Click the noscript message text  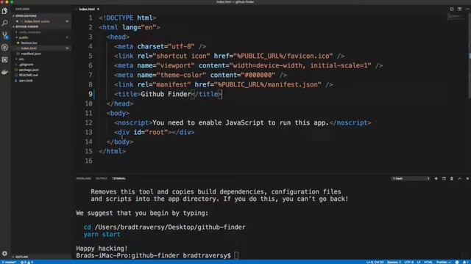point(241,122)
